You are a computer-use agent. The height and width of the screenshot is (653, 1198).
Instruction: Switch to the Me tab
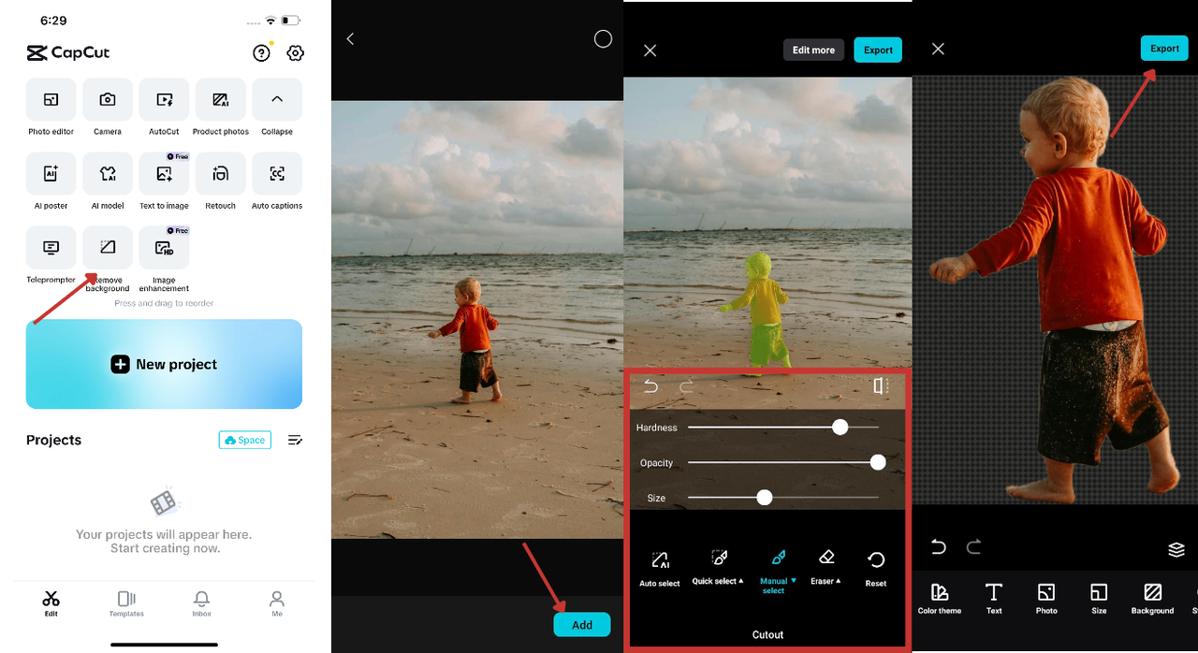click(277, 603)
